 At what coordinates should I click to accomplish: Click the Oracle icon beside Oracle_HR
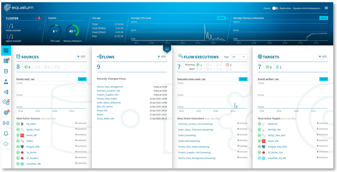22,135
